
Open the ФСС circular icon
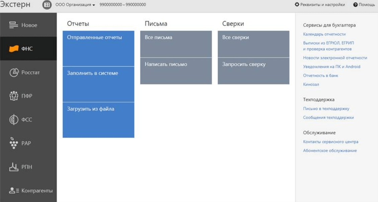(x=13, y=120)
